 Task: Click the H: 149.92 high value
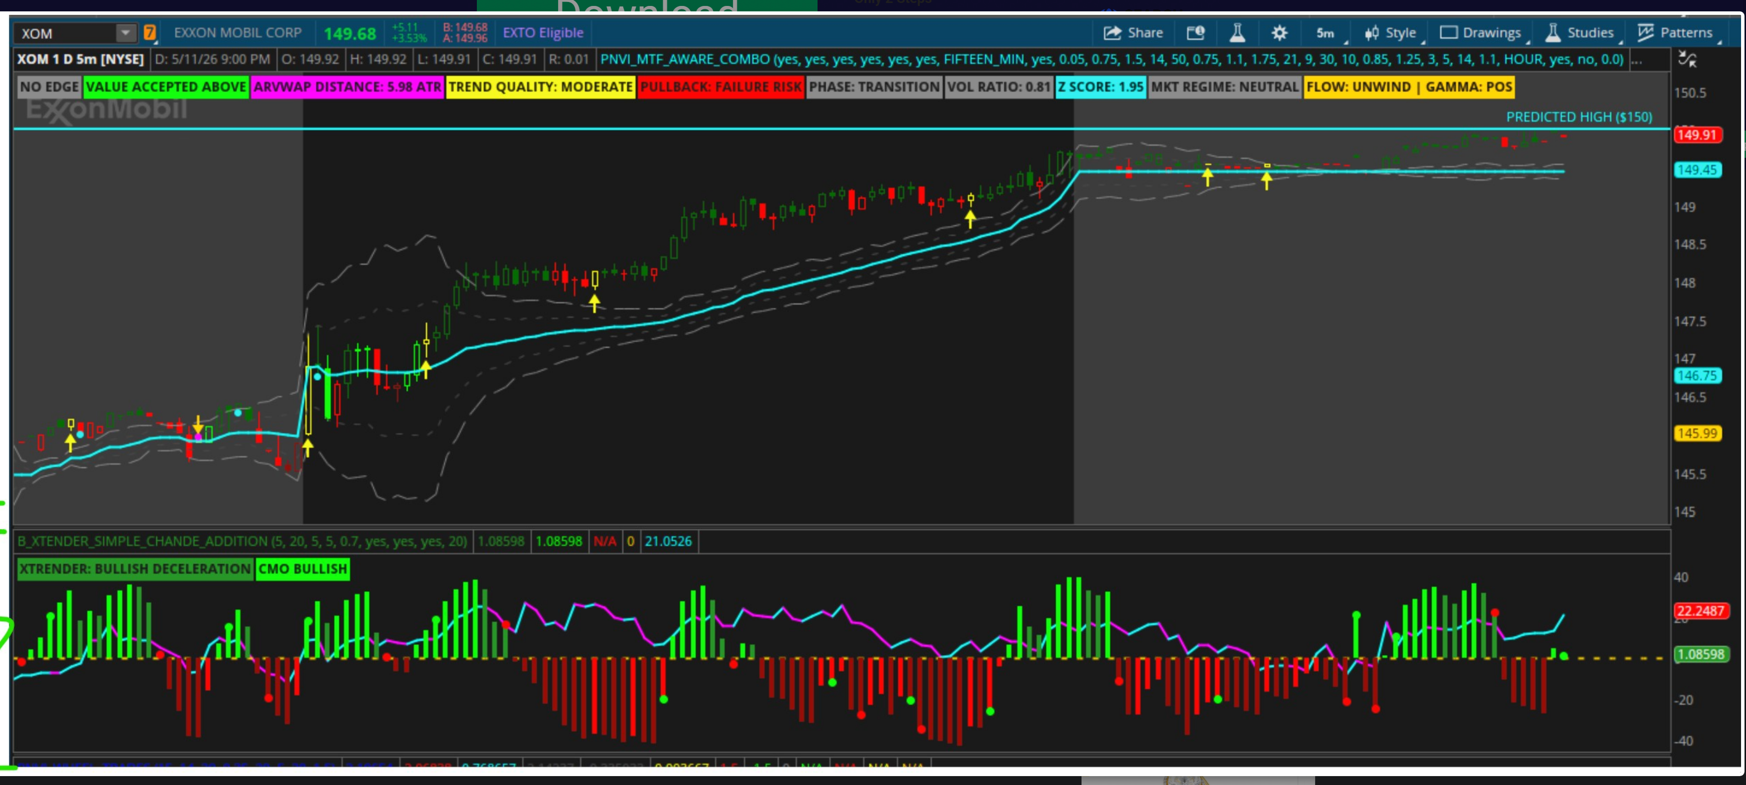[x=378, y=59]
